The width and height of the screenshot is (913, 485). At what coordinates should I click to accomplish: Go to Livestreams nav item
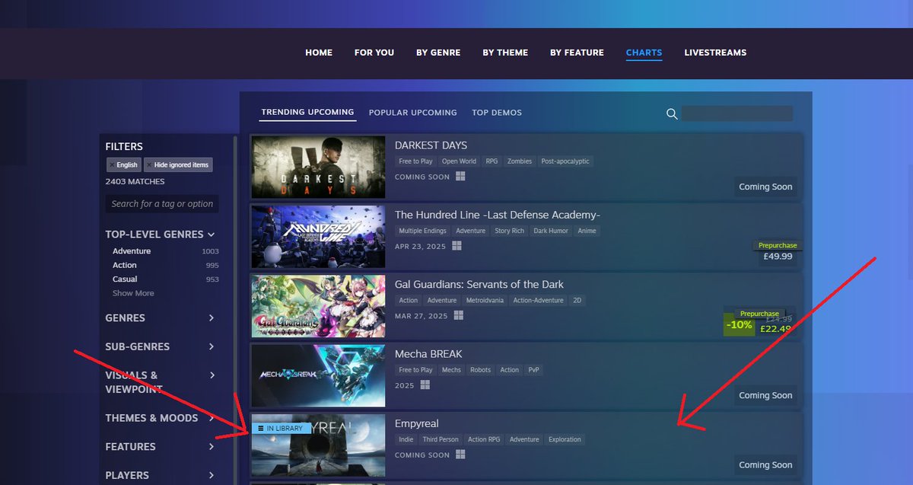(715, 53)
